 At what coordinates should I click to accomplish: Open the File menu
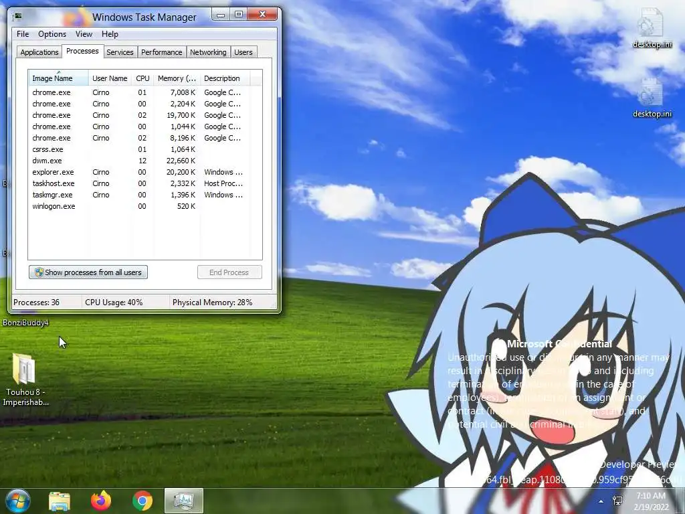tap(23, 34)
